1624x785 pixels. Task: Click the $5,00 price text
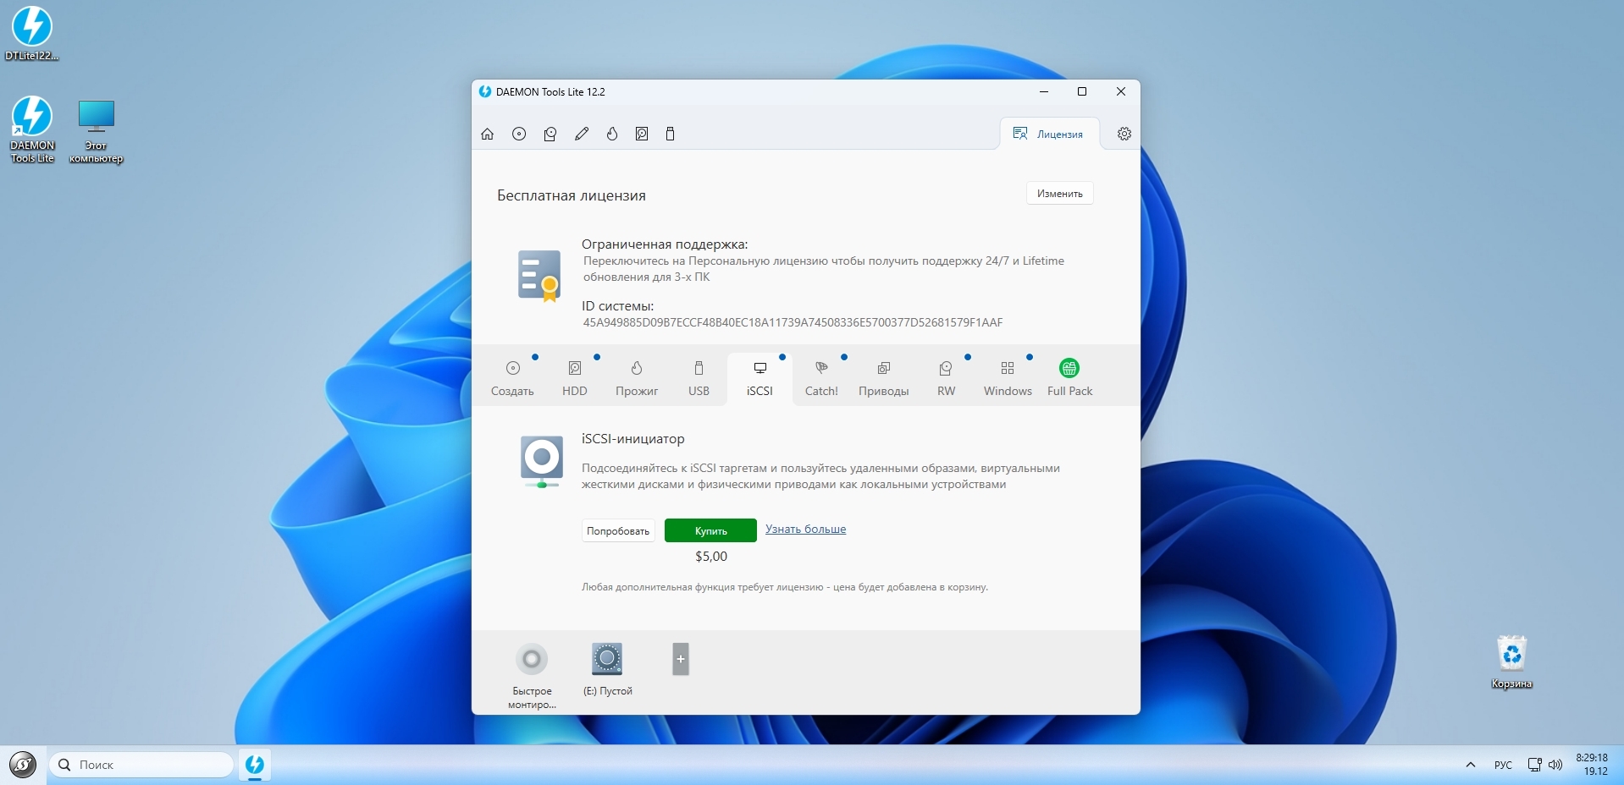(x=711, y=556)
